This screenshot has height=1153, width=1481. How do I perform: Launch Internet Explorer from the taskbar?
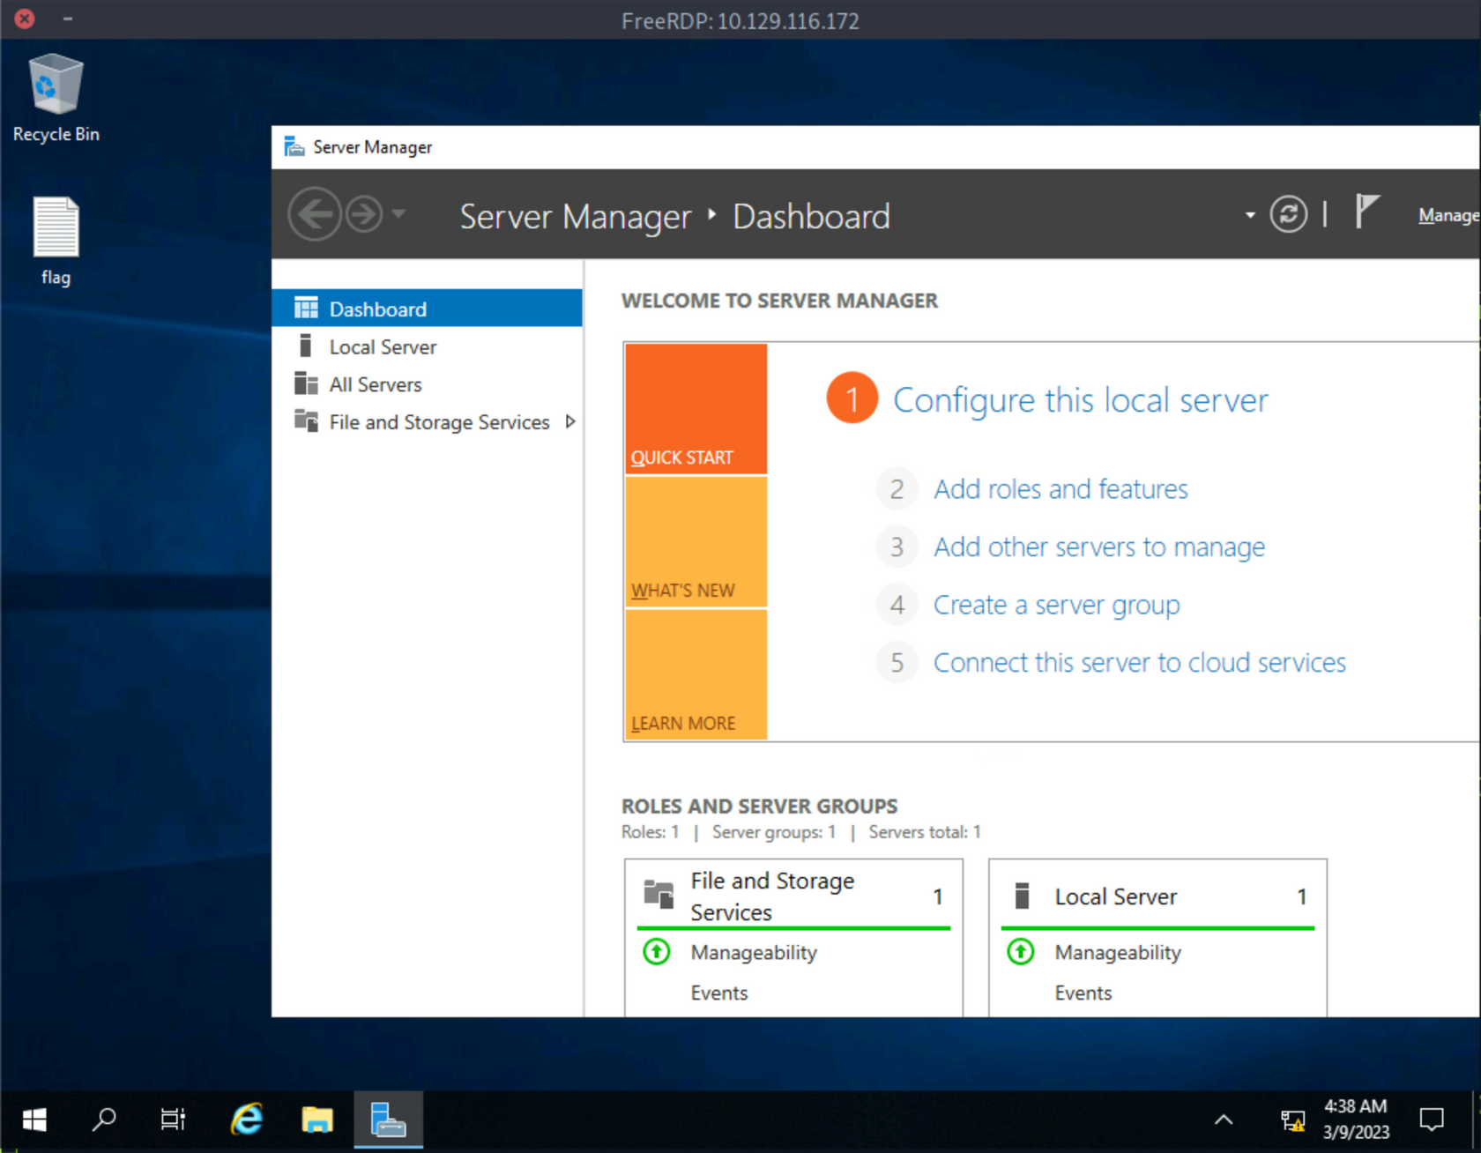(247, 1120)
